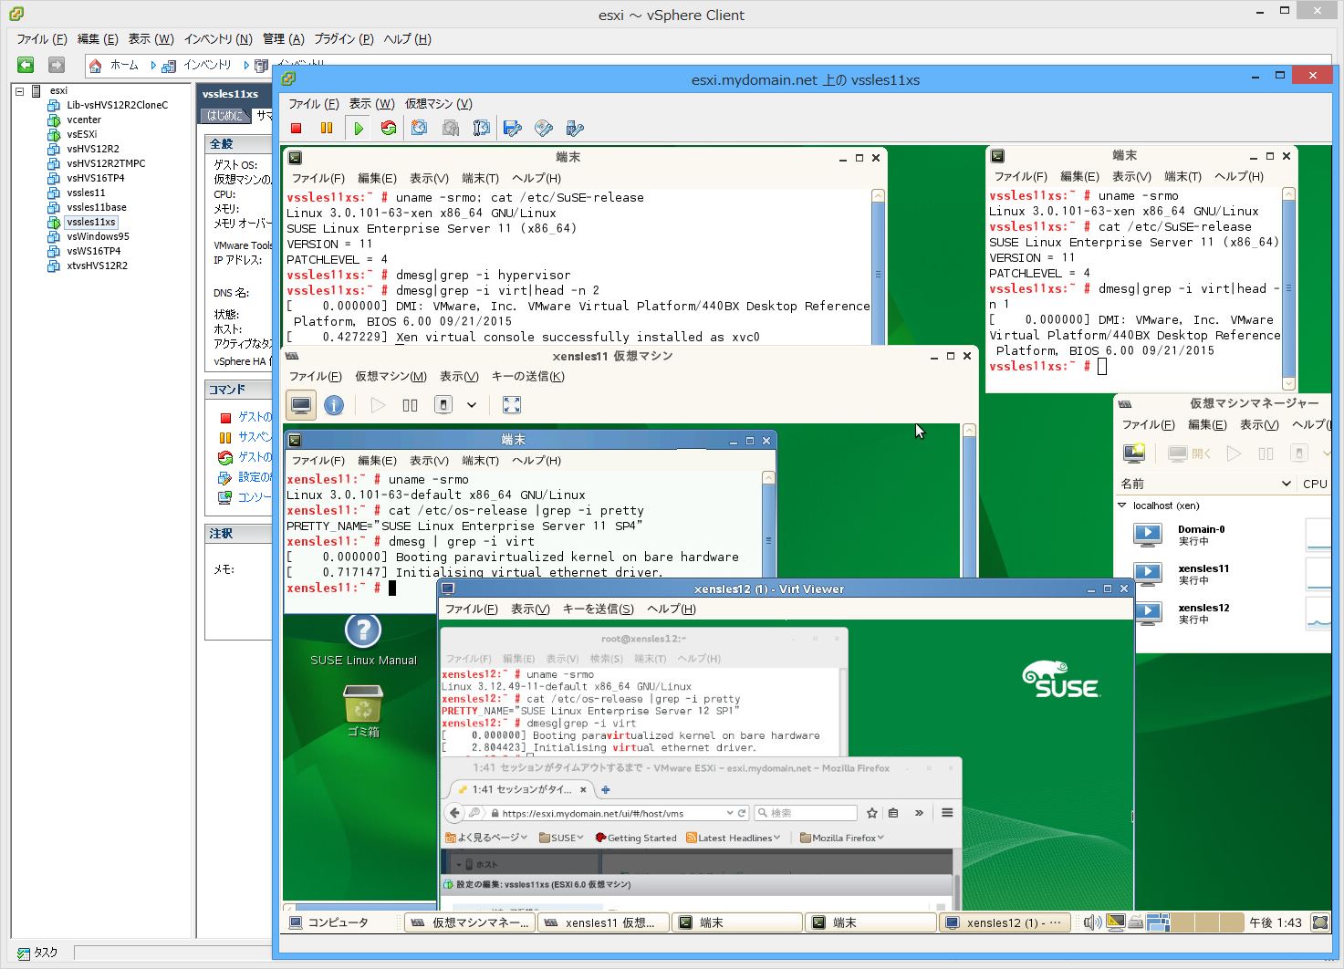1344x969 pixels.
Task: Open インベントリ(N) menu in vSphere Client
Action: pos(218,39)
